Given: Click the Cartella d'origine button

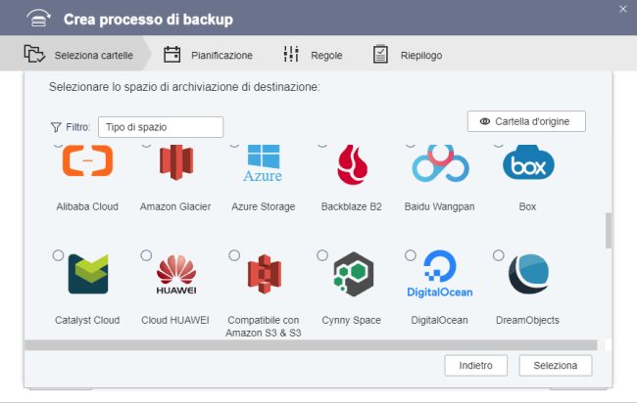Looking at the screenshot, I should pos(526,121).
